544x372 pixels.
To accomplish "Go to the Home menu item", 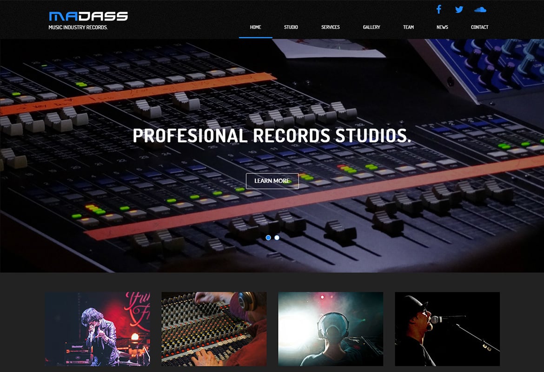I will tap(255, 27).
